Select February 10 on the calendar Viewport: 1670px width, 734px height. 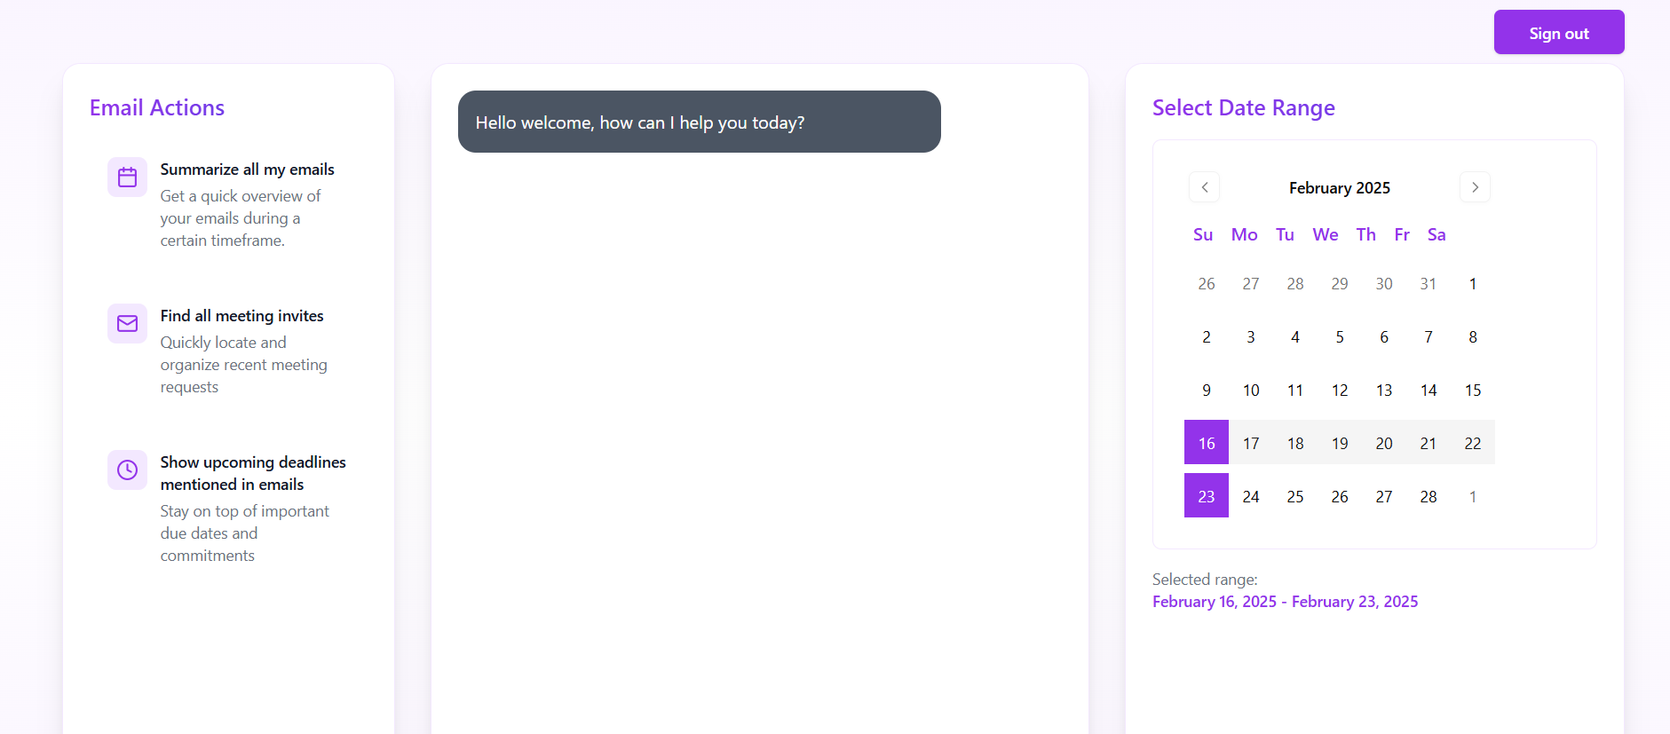click(1250, 391)
